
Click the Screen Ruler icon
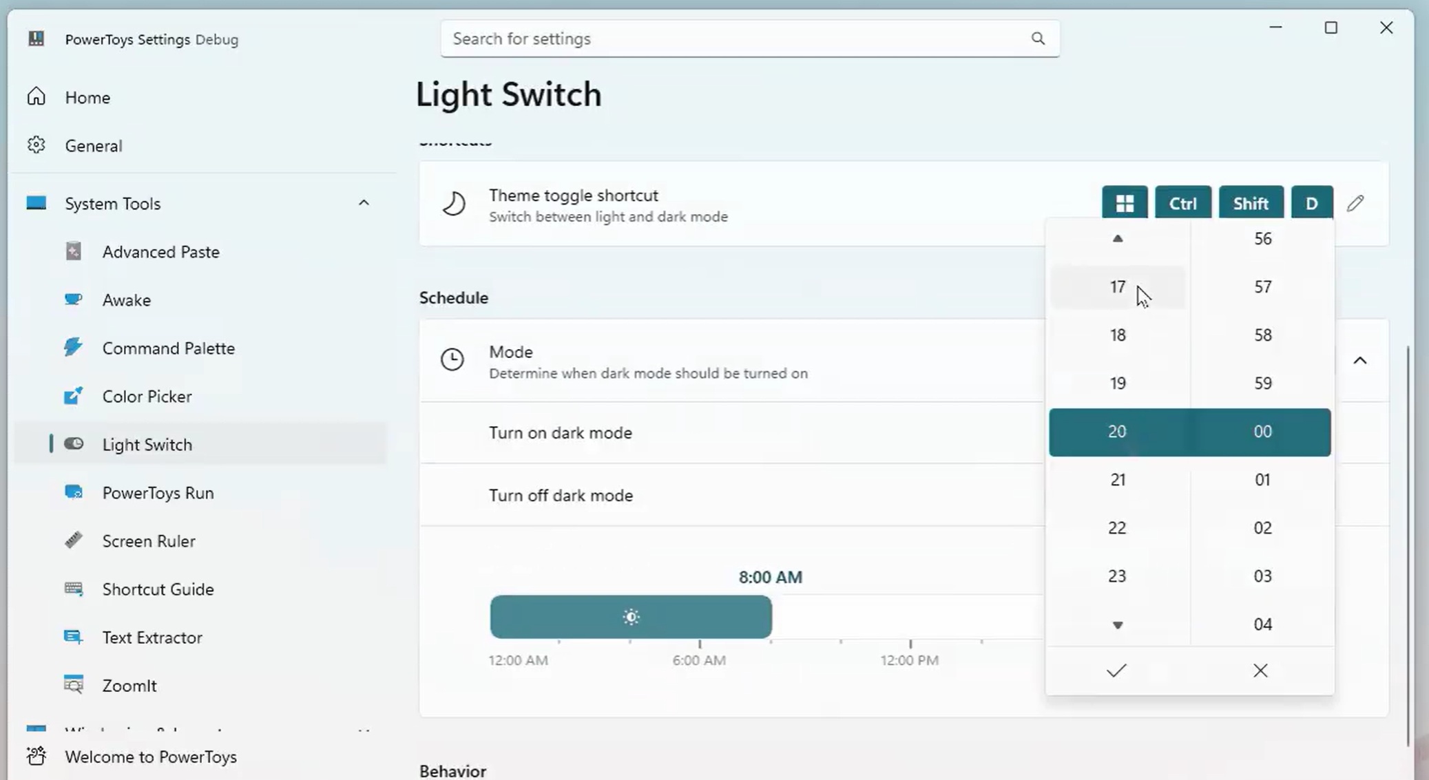click(x=74, y=540)
